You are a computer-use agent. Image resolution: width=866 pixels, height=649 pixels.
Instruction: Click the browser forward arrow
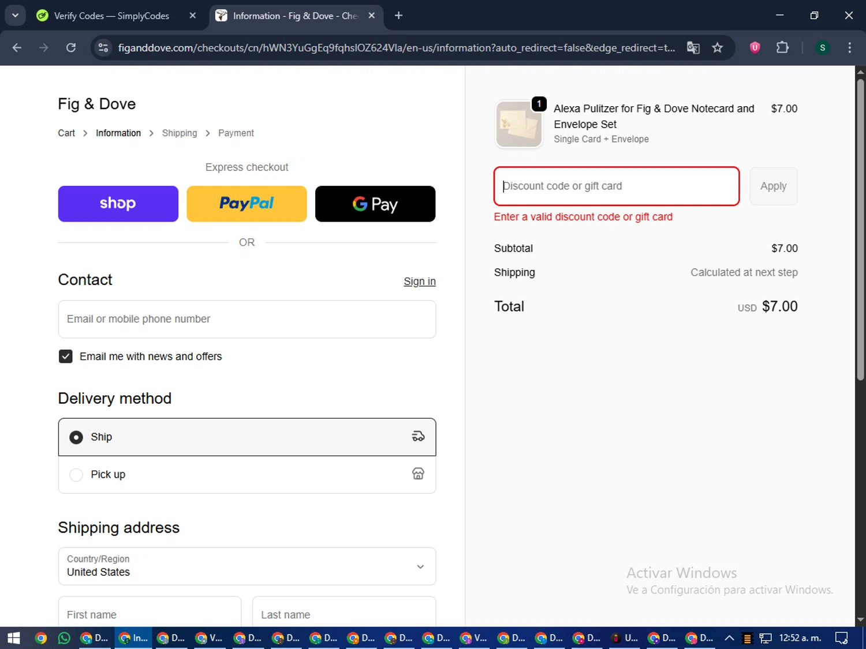pos(44,47)
